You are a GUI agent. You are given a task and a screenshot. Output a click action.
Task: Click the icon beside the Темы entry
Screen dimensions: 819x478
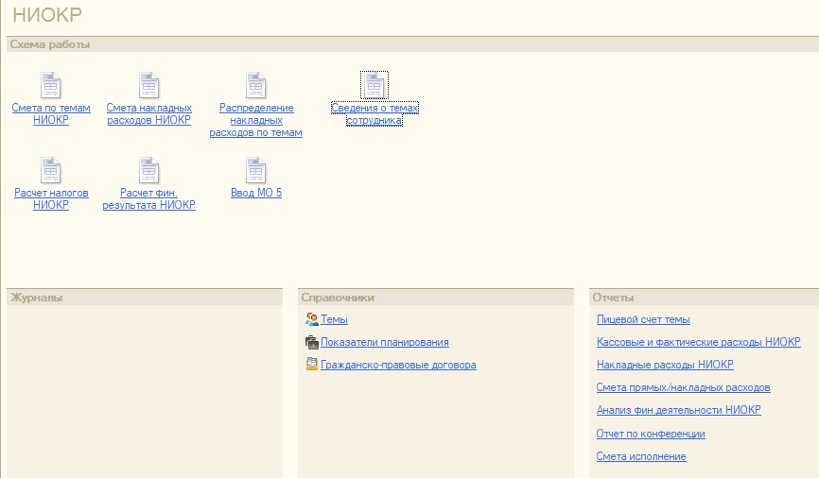311,319
